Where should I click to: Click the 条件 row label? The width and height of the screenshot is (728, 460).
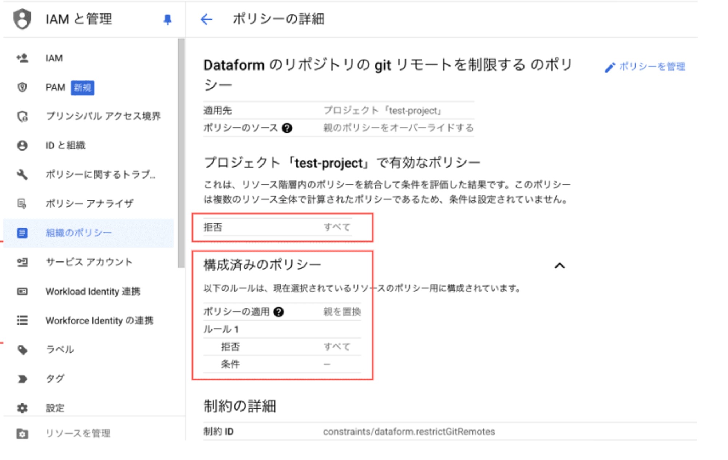[x=230, y=364]
